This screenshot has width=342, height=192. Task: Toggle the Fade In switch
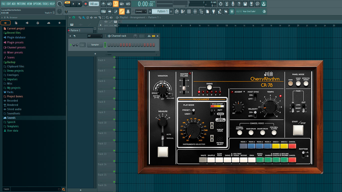click(292, 108)
